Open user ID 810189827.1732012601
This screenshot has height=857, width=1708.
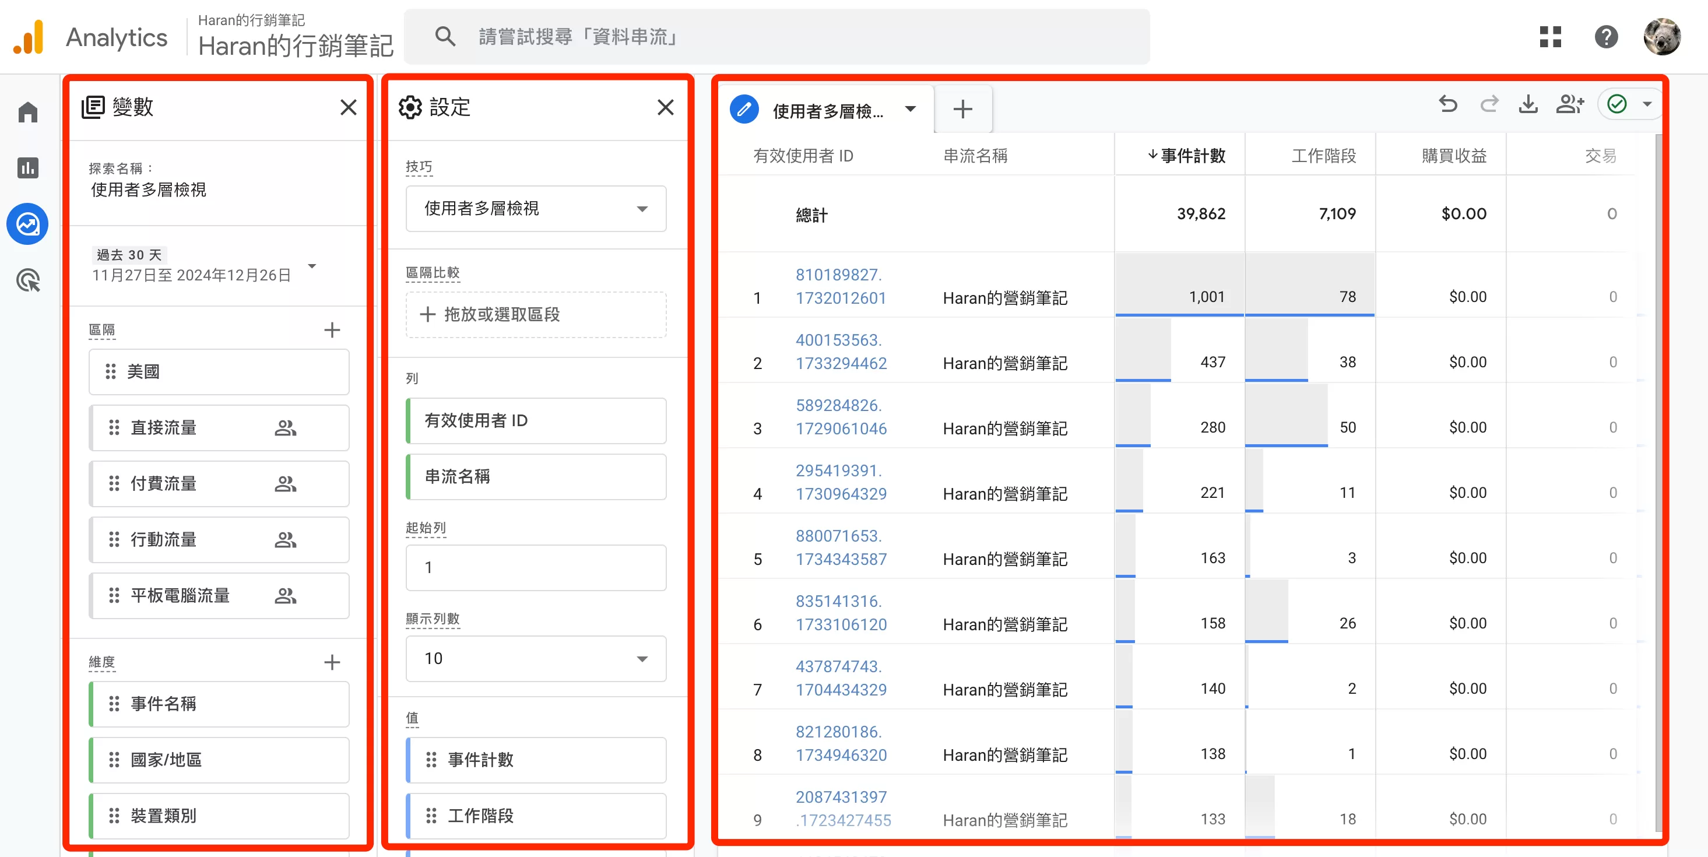[x=841, y=286]
